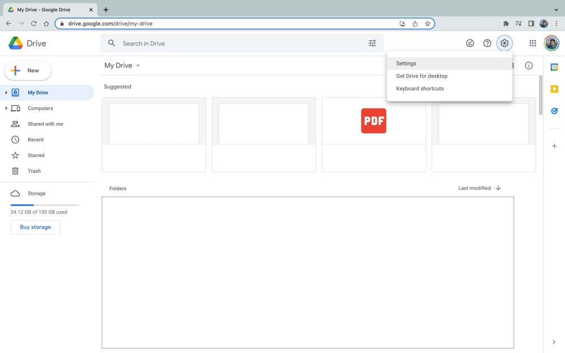Click the Buy storage button
The image size is (565, 353).
(x=36, y=227)
